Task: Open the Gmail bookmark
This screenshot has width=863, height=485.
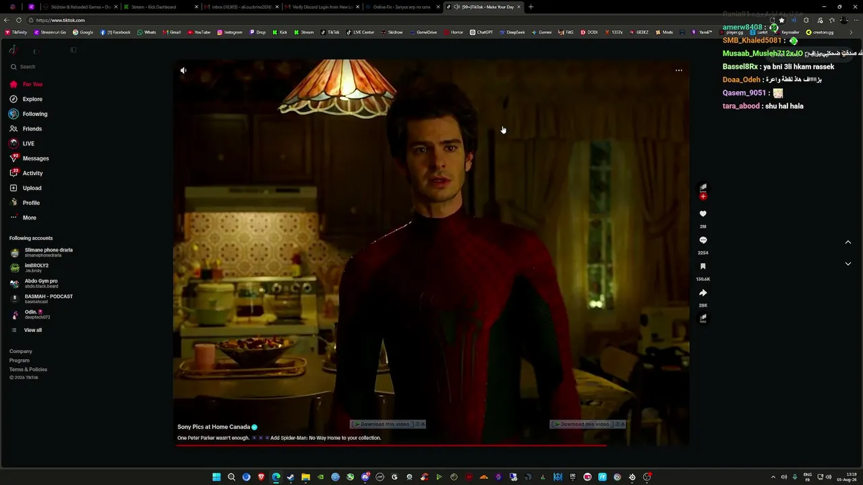Action: pyautogui.click(x=171, y=32)
